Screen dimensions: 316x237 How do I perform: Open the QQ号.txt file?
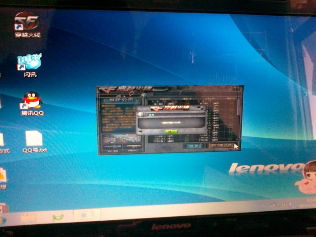tap(34, 141)
